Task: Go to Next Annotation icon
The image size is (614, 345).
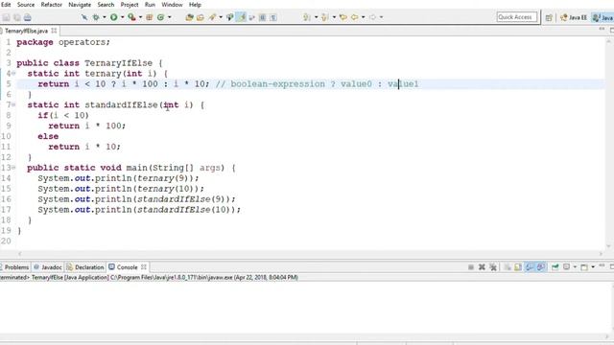Action: click(307, 17)
